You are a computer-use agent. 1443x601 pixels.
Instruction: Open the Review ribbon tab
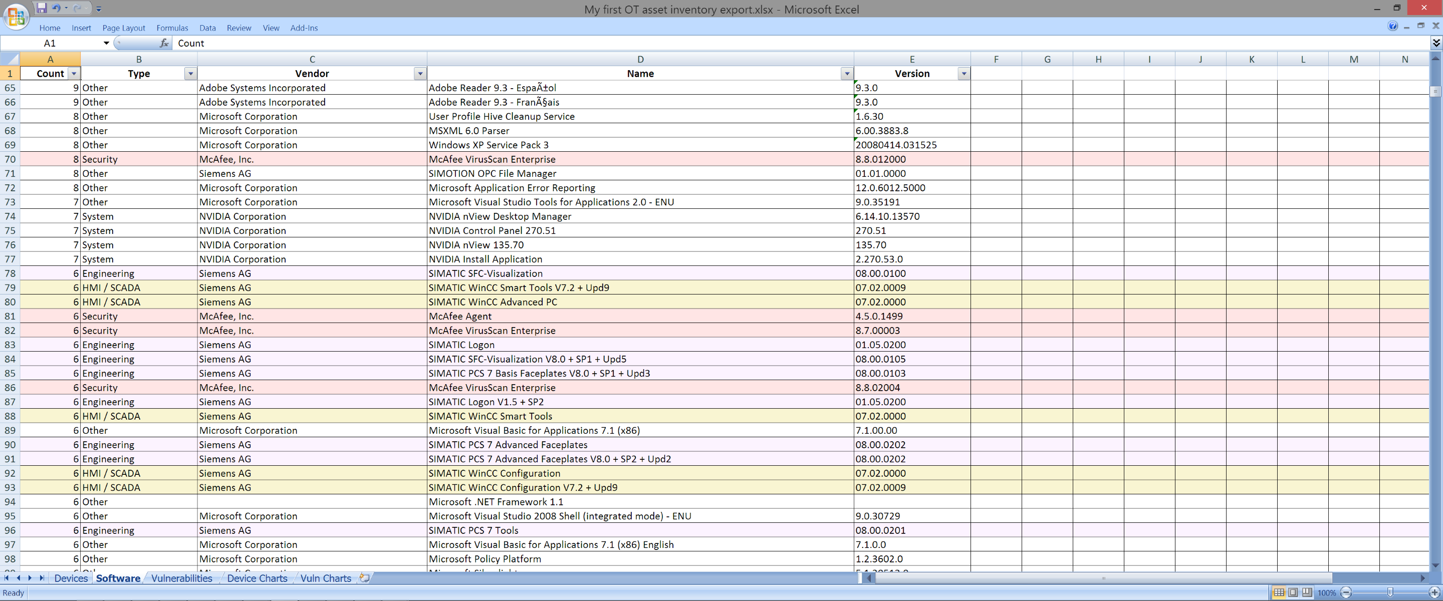(238, 28)
